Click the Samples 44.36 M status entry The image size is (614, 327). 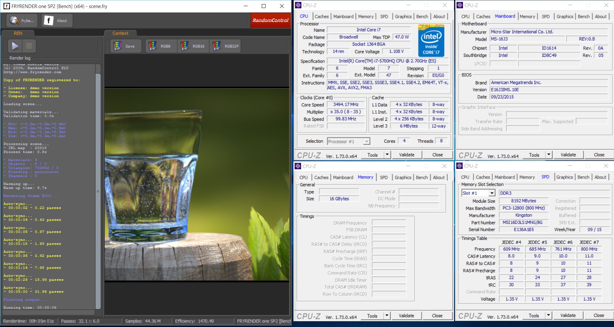pyautogui.click(x=148, y=321)
